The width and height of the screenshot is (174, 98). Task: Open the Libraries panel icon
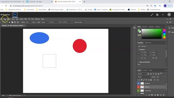pos(169,32)
